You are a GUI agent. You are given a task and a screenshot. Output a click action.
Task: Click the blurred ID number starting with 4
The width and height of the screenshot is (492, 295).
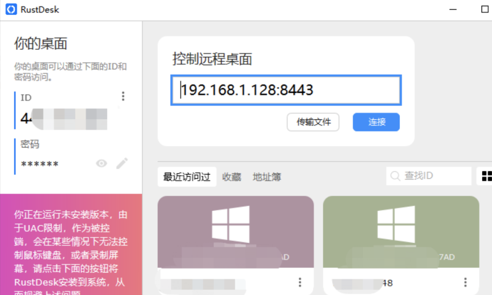click(64, 119)
